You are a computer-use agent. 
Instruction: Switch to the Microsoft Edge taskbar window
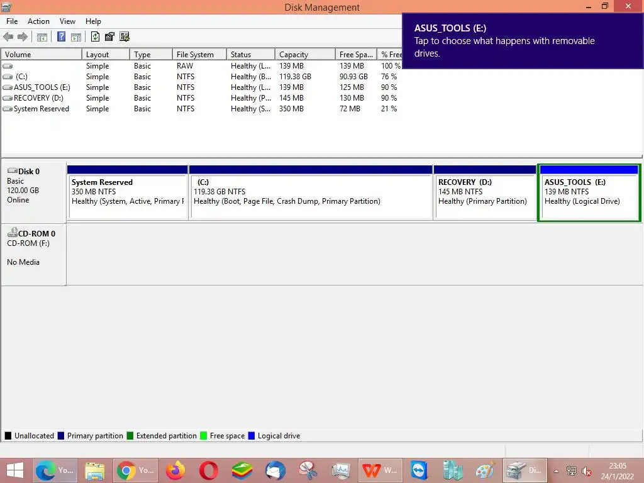pyautogui.click(x=55, y=470)
